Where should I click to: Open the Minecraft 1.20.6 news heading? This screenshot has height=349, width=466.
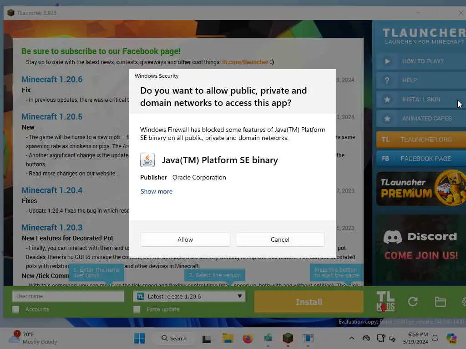pos(52,80)
